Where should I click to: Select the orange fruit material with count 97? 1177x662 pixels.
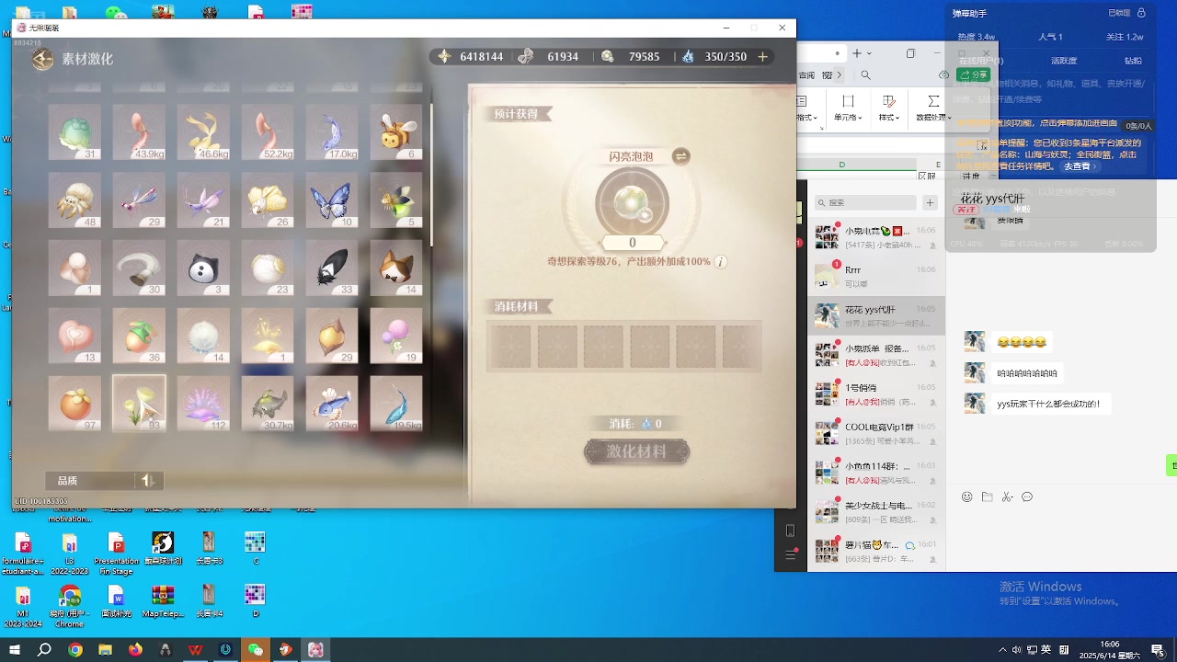pyautogui.click(x=74, y=404)
